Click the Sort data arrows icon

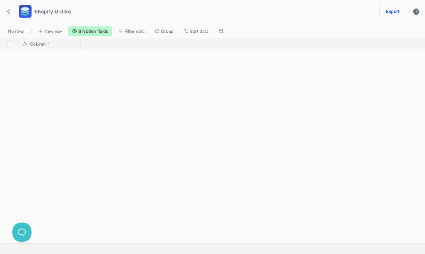185,31
